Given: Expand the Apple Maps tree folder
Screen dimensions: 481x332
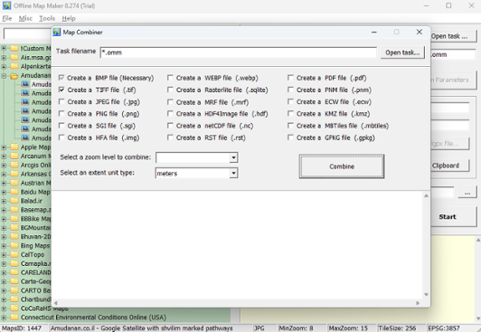Looking at the screenshot, I should pos(4,147).
